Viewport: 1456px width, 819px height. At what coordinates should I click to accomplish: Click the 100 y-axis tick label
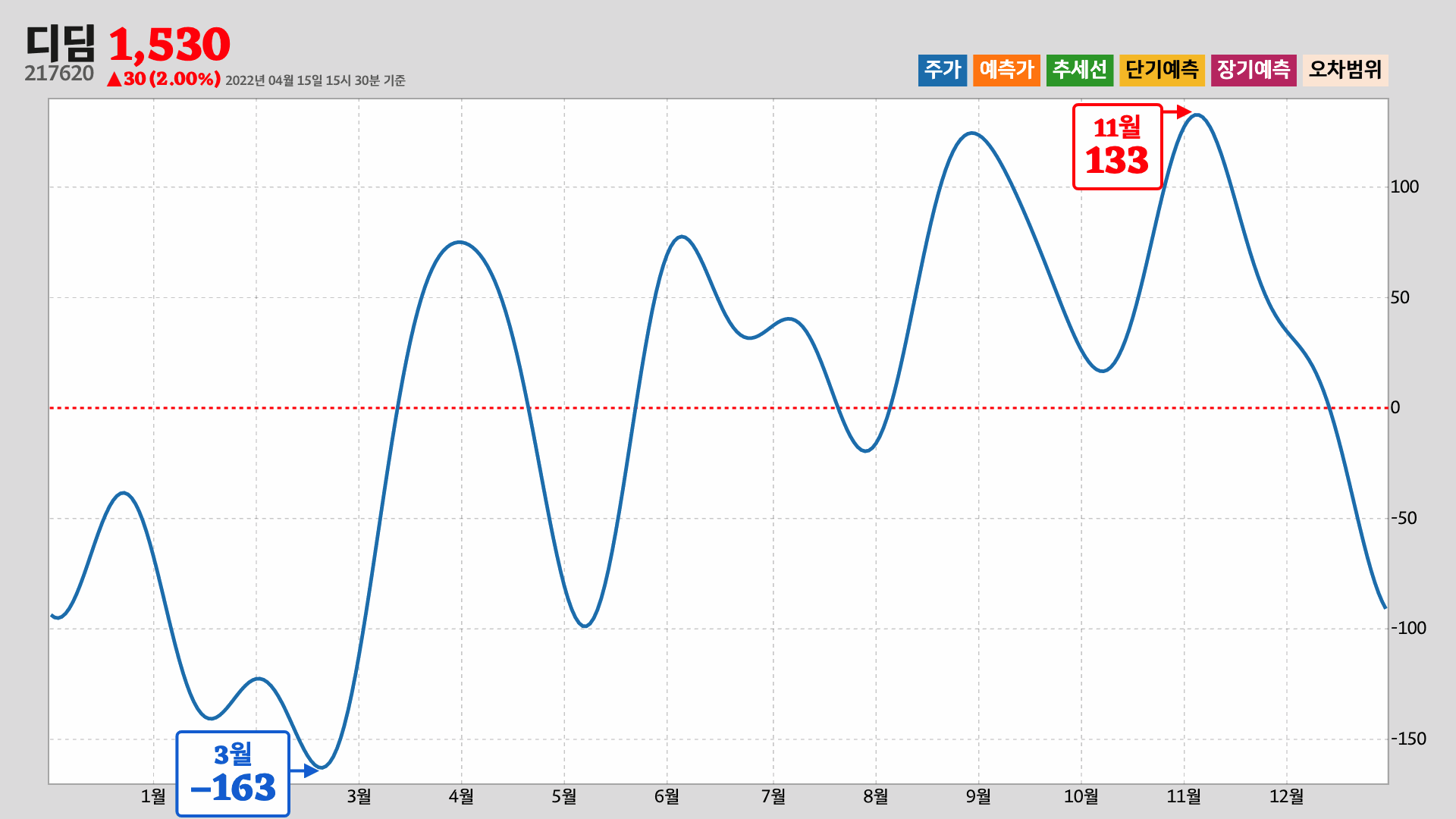coord(1404,187)
